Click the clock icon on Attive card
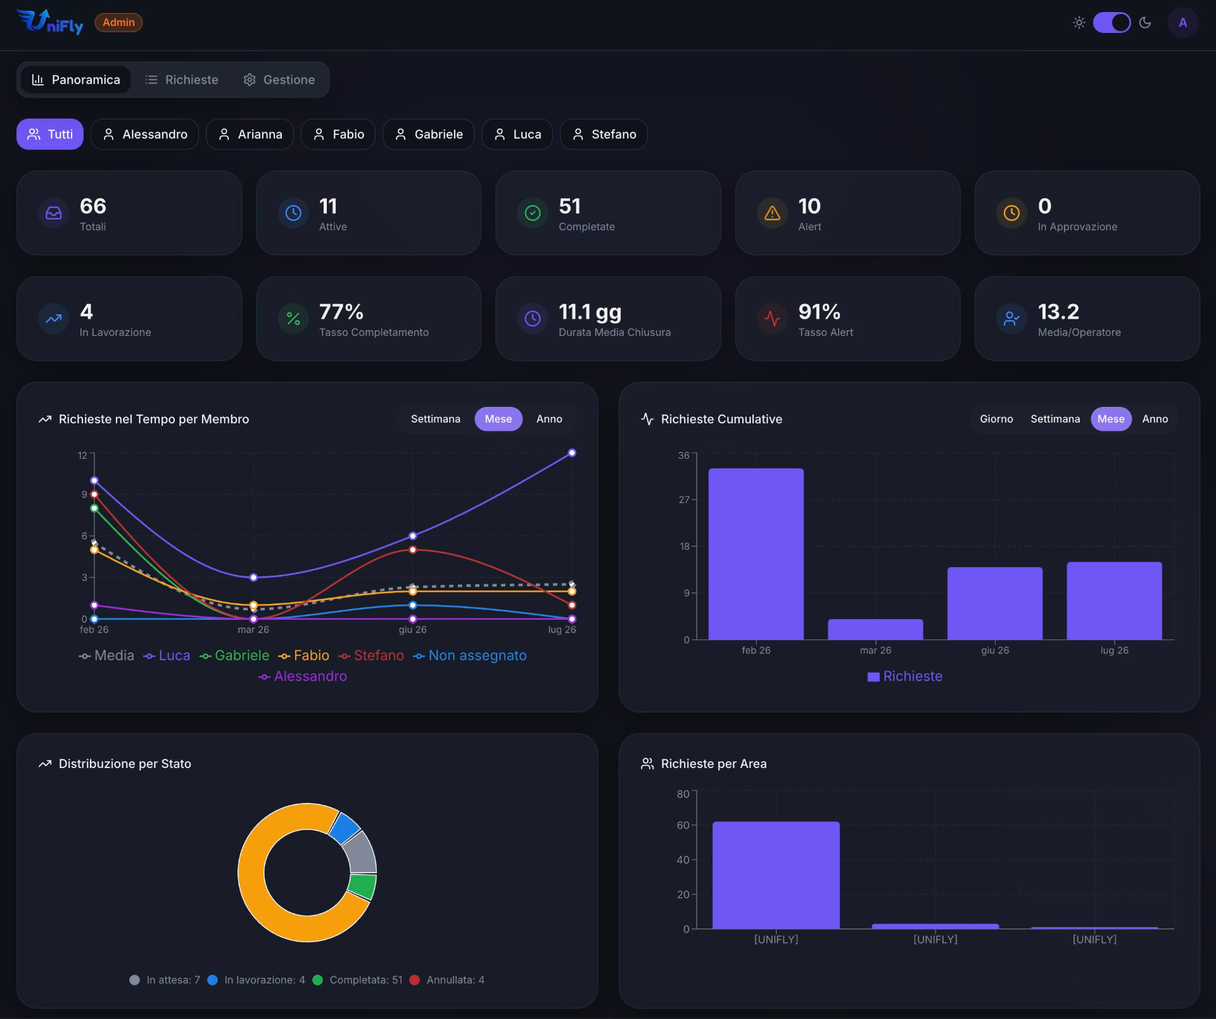 pos(293,213)
